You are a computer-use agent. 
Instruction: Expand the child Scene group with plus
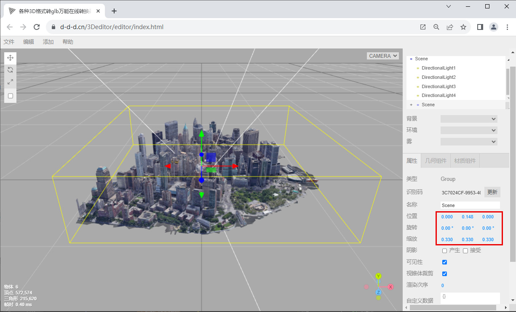(411, 105)
